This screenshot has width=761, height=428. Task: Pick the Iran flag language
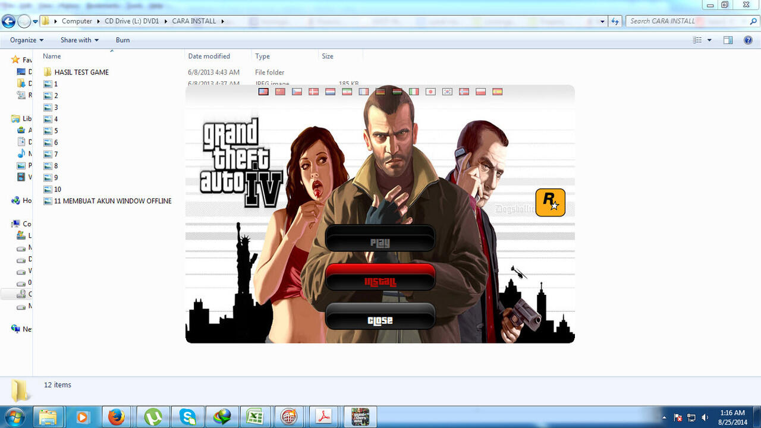click(x=347, y=92)
